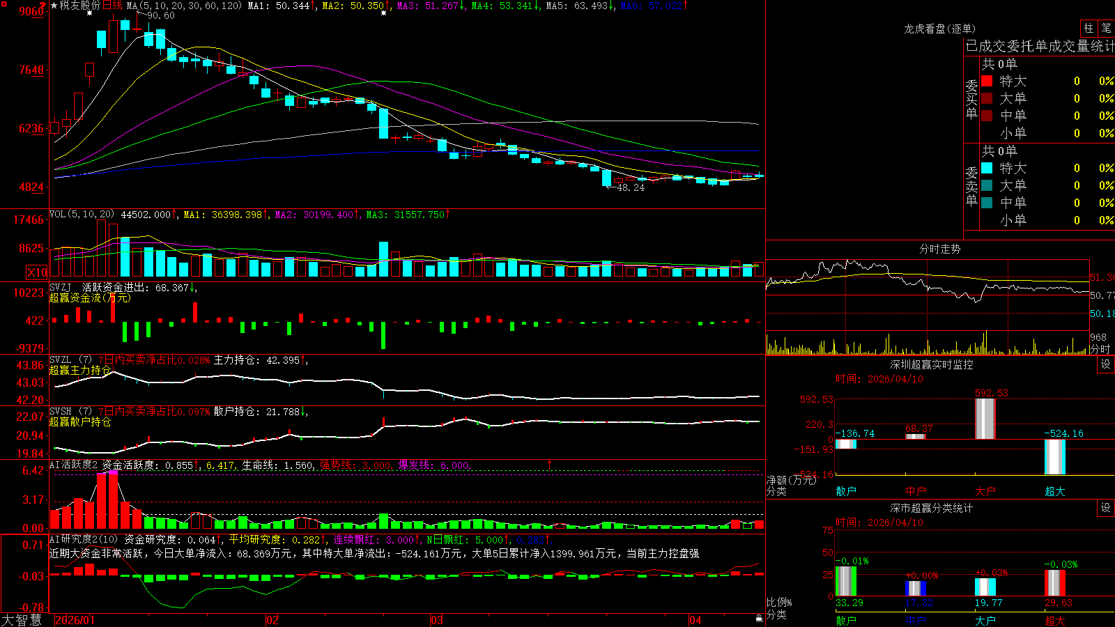Click the 连续飘红: 3.000 readout
The height and width of the screenshot is (627, 1115).
click(x=374, y=539)
